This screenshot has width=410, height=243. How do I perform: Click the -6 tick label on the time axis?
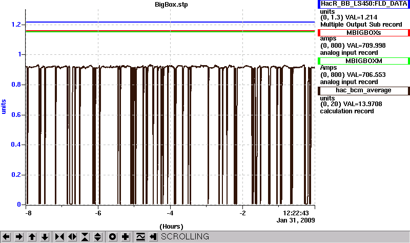[x=98, y=213]
